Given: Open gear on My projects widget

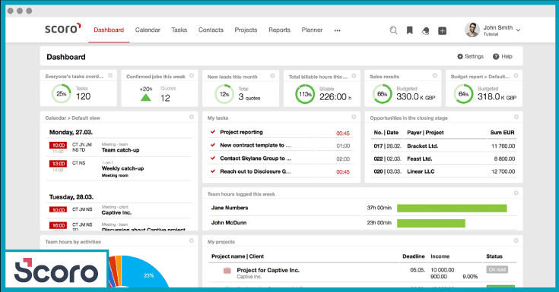Looking at the screenshot, I should tap(516, 240).
